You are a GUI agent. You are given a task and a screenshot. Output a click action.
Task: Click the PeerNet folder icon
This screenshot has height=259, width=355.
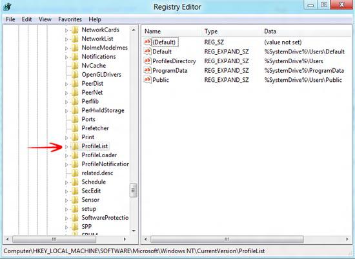(x=75, y=93)
